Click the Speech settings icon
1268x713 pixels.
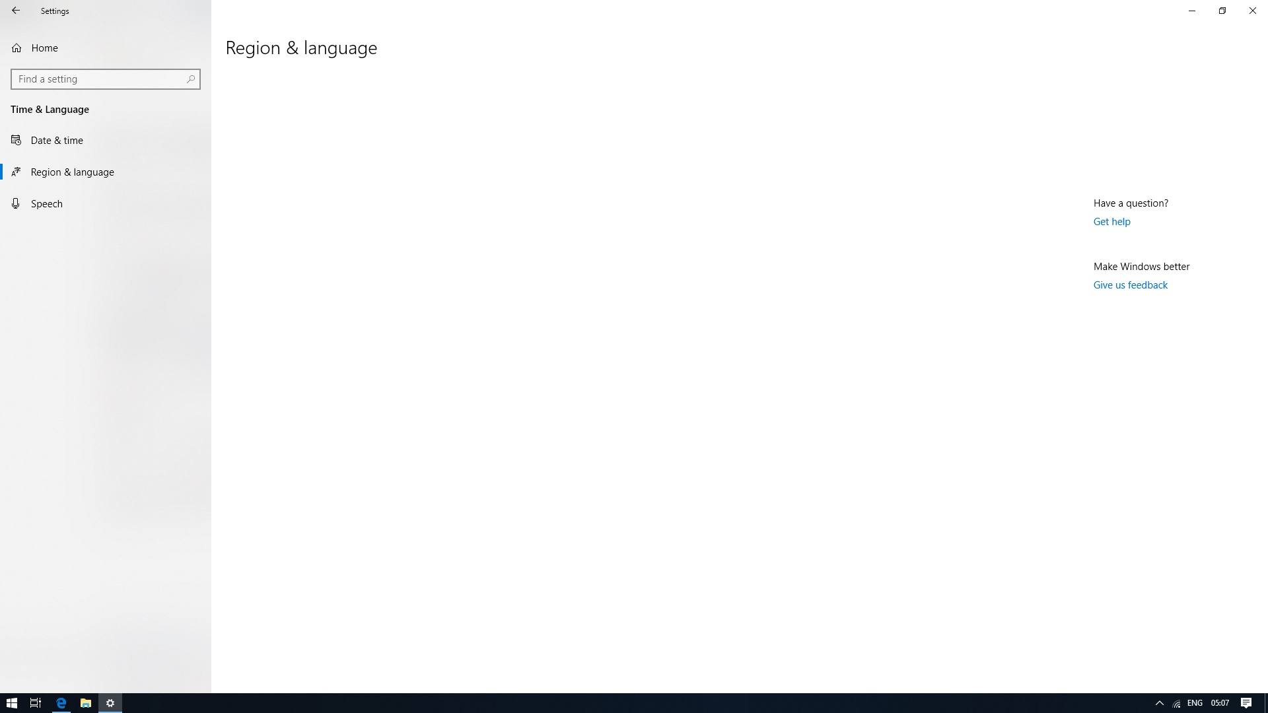point(16,203)
